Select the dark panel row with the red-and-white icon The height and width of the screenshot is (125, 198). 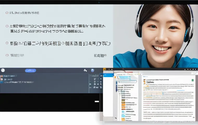6,79
